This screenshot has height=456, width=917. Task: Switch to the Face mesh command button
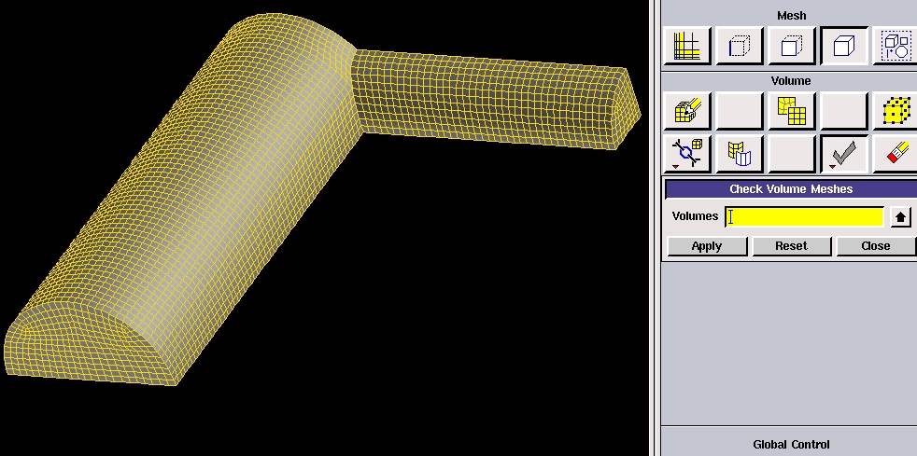792,46
